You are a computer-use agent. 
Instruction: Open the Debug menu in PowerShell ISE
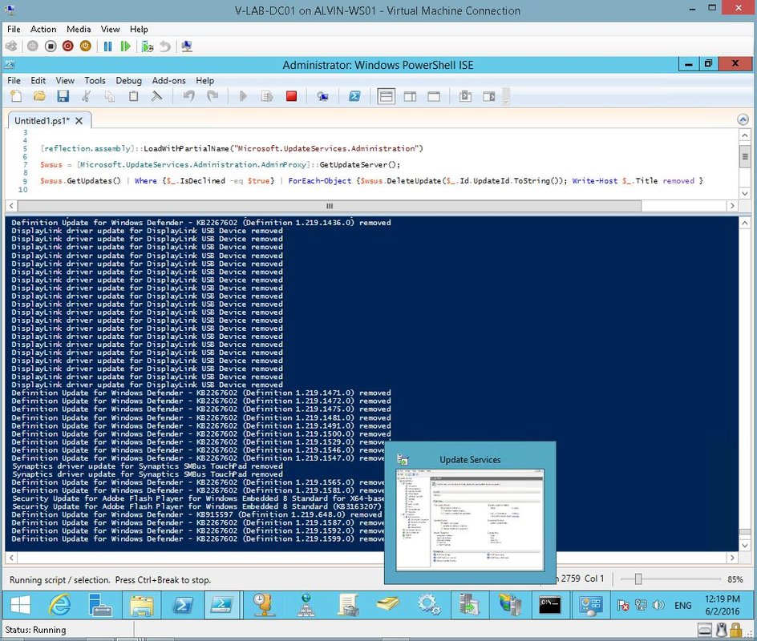[x=128, y=80]
